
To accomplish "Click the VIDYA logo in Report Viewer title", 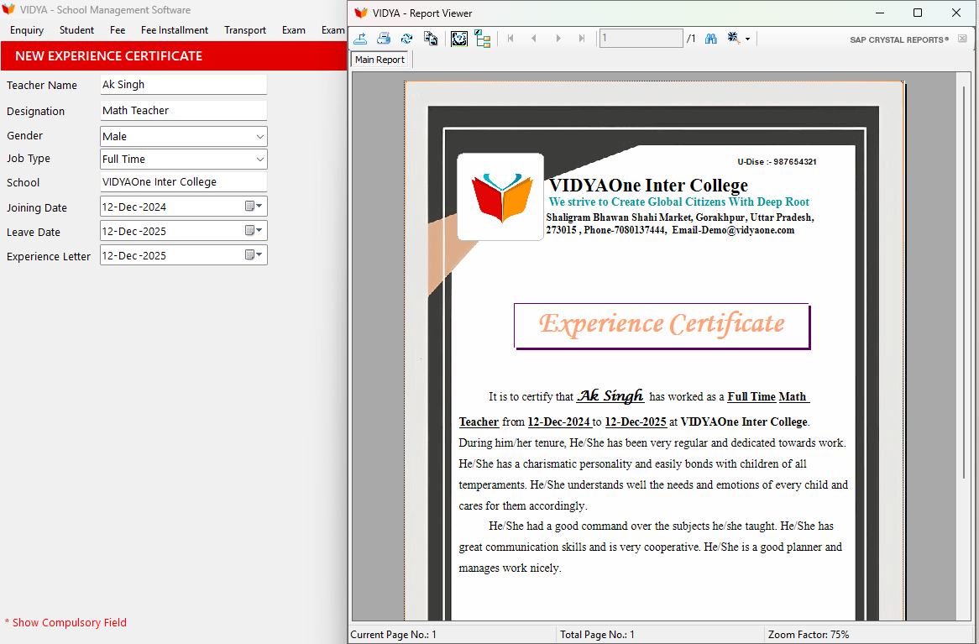I will (x=361, y=13).
